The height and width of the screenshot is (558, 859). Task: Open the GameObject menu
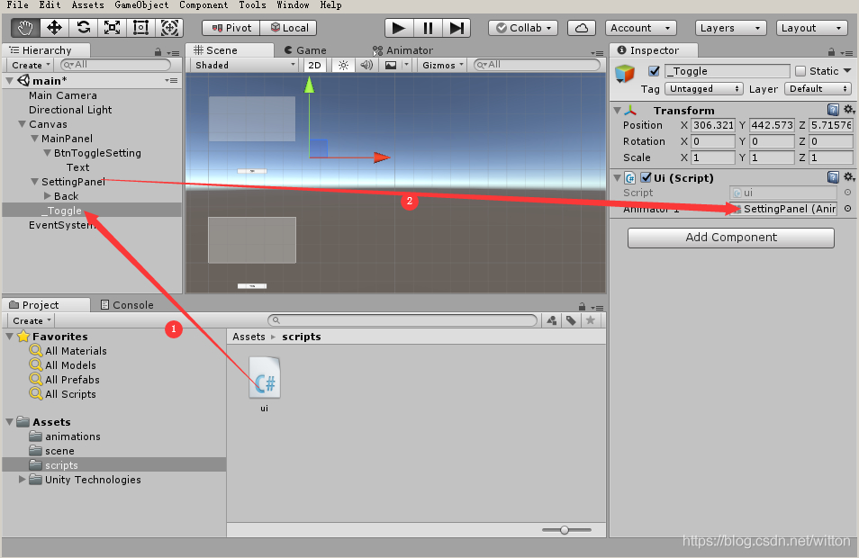pyautogui.click(x=141, y=4)
